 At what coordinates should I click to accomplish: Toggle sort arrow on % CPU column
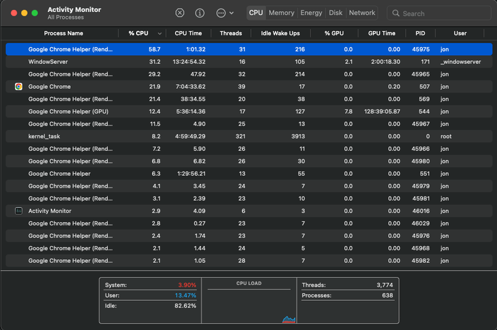(x=160, y=34)
